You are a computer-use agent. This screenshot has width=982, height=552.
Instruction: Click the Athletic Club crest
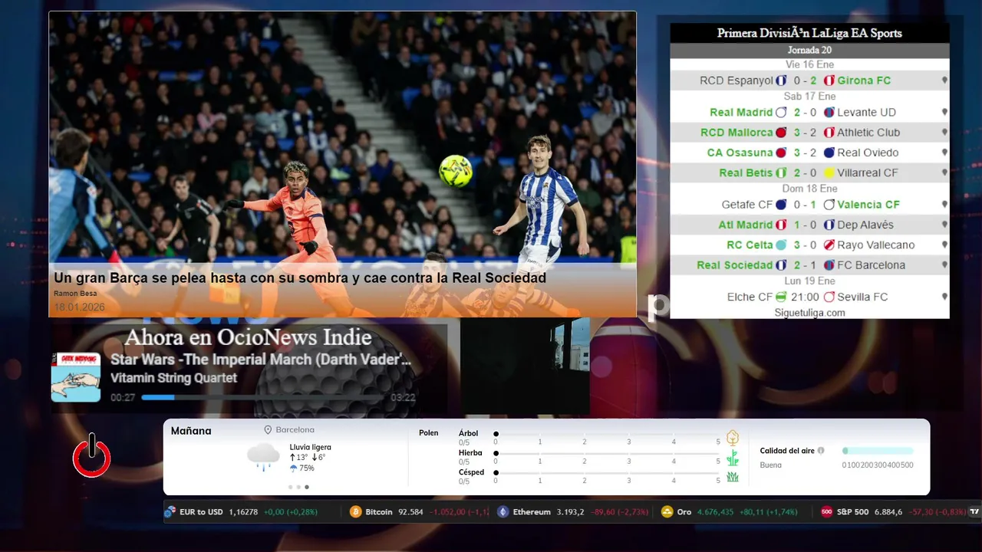[829, 133]
